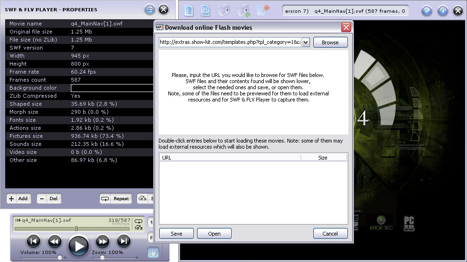Click the URL column header
The image size is (467, 262).
click(230, 158)
